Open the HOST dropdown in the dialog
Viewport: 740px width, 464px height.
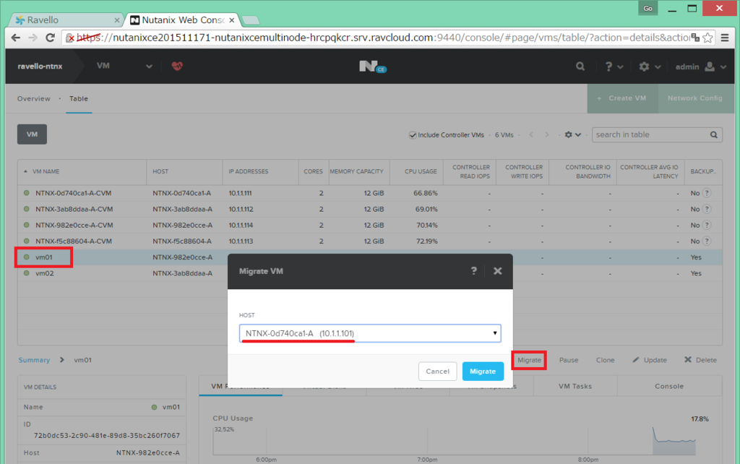click(x=370, y=333)
